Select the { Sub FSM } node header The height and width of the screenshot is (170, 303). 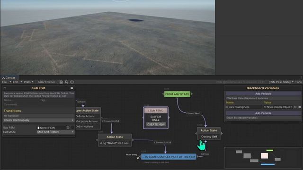pyautogui.click(x=156, y=110)
